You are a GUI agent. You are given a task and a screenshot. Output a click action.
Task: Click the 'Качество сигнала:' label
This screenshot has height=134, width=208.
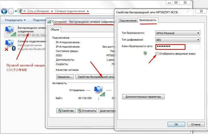[x=67, y=70]
